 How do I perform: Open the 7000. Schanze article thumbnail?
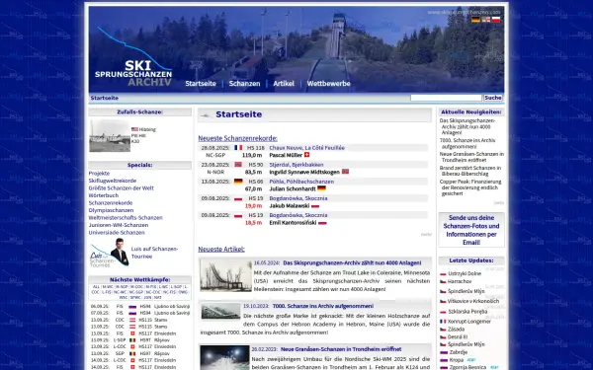pyautogui.click(x=220, y=312)
